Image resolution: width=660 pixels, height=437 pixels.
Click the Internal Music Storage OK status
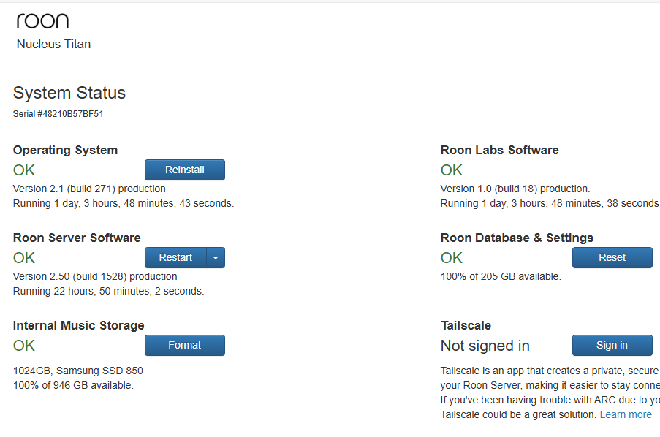coord(24,346)
